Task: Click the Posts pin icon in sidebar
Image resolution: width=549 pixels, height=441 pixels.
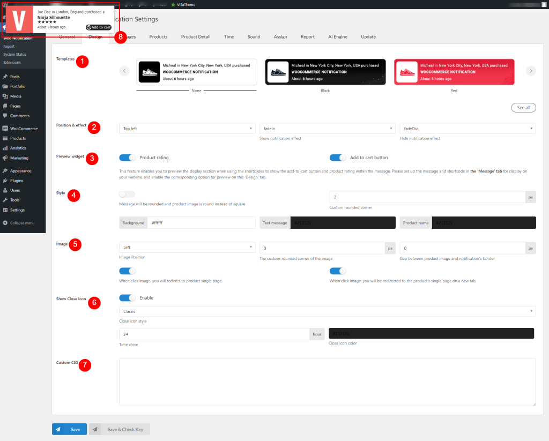Action: click(5, 77)
